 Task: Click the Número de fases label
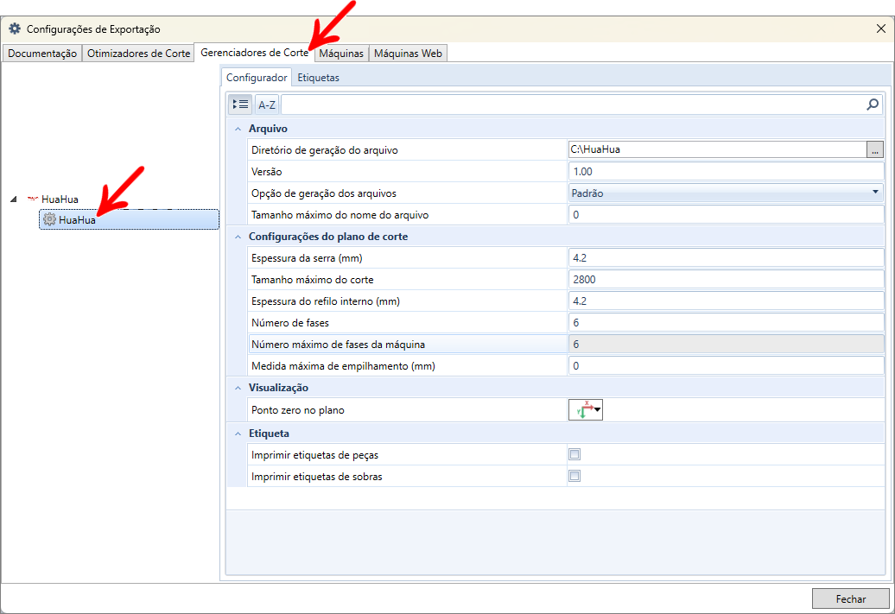[290, 323]
